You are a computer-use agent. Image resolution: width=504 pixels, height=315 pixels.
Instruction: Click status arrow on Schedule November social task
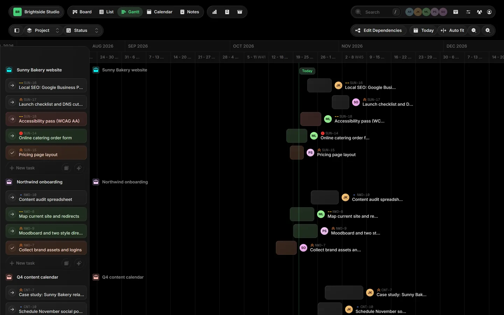[12, 309]
